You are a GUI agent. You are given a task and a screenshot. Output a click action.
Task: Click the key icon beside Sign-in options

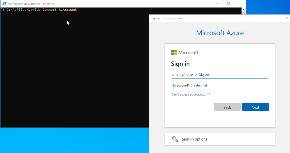[175, 139]
